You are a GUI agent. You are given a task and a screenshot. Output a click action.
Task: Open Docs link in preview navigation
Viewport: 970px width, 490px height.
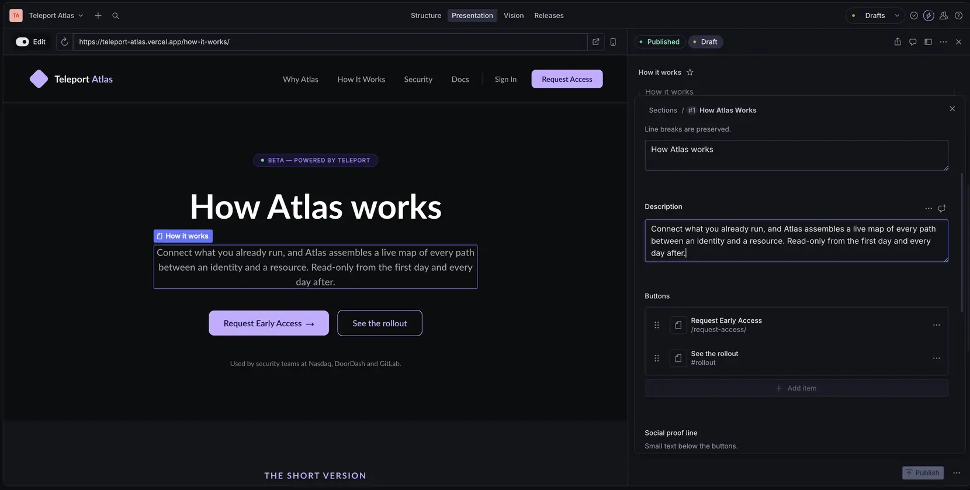(x=460, y=80)
